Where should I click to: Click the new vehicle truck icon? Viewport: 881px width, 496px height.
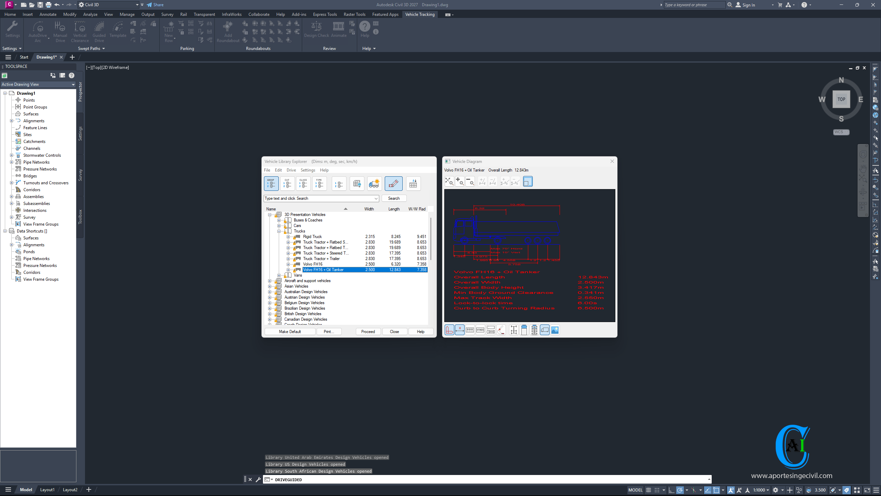[374, 184]
